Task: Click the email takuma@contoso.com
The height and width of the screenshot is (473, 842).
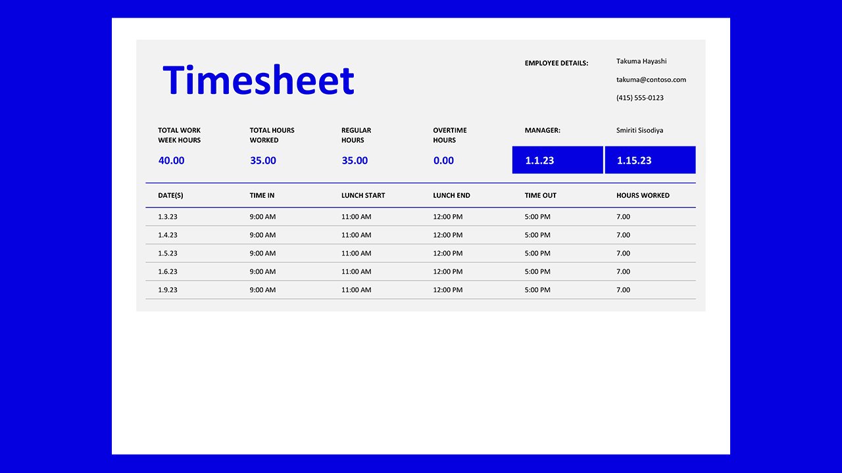Action: tap(651, 79)
